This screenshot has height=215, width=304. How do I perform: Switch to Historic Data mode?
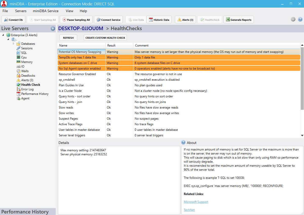[159, 20]
